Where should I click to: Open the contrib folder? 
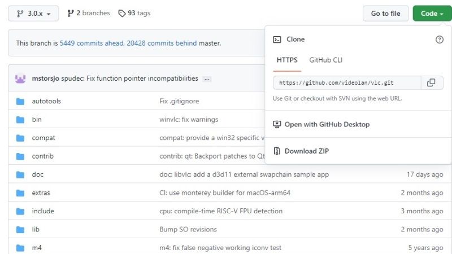tap(43, 156)
